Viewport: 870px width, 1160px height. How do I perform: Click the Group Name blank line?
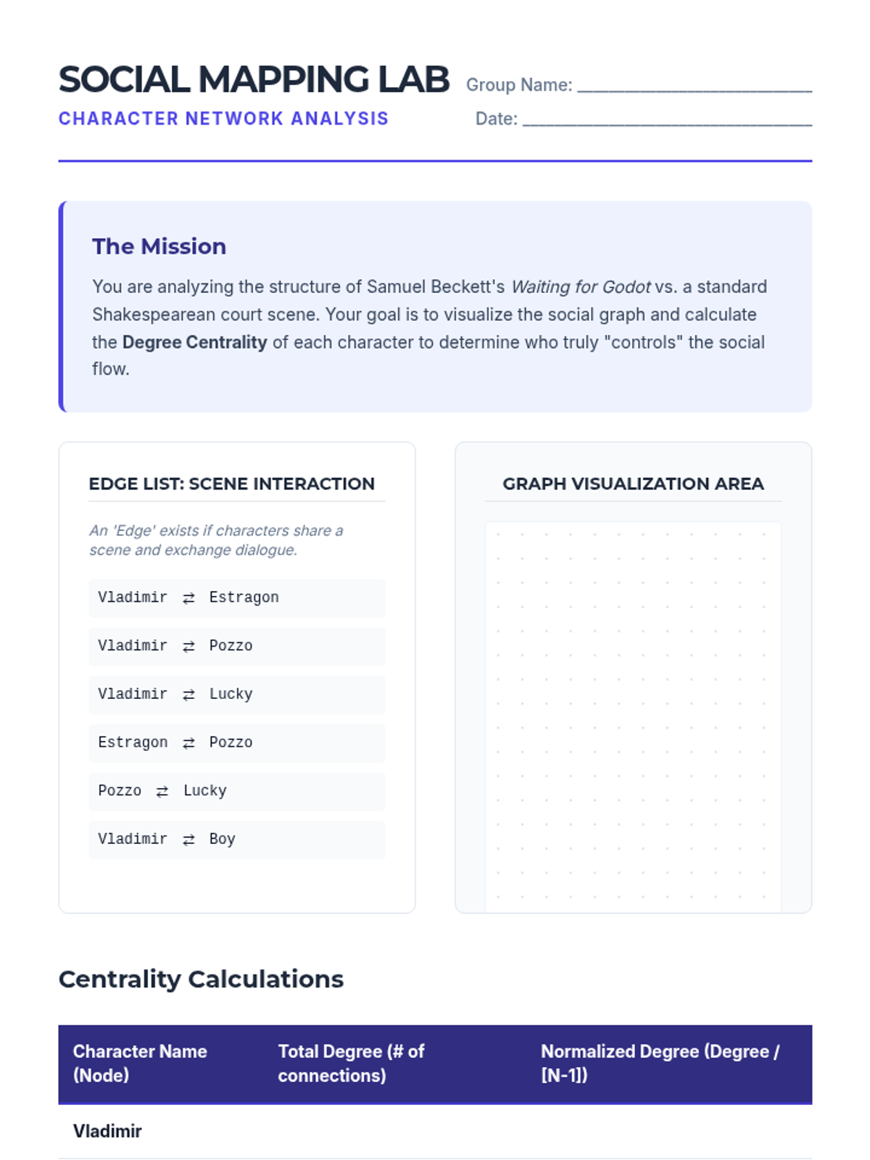point(694,86)
